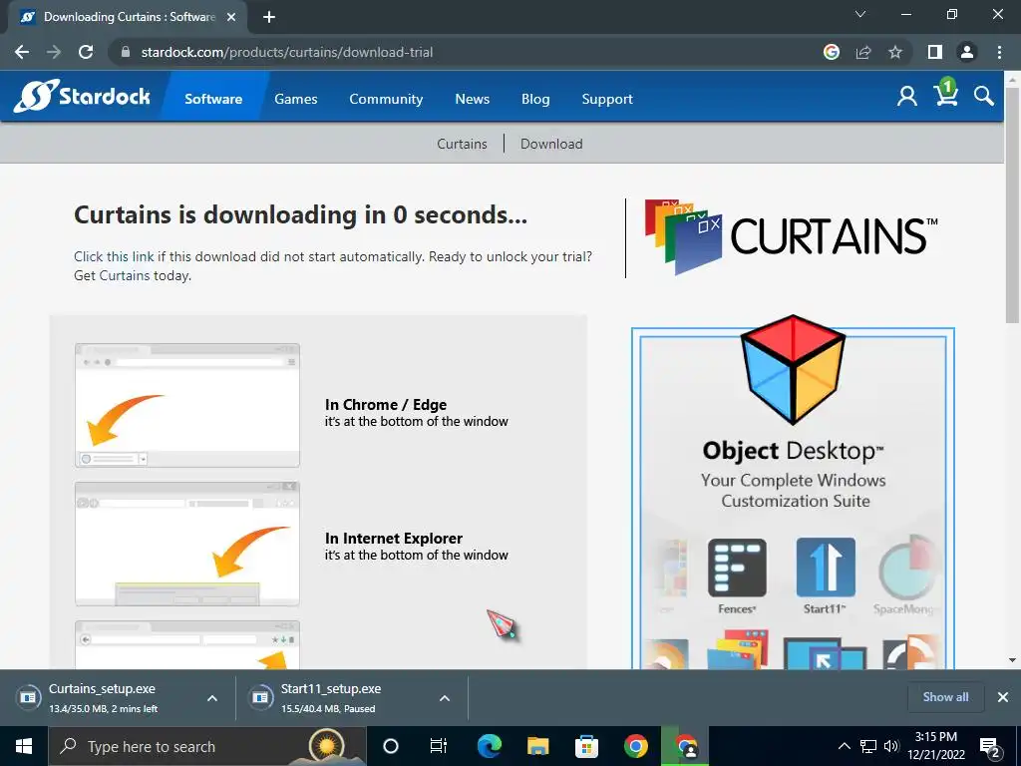Show hidden system tray icons

[844, 746]
